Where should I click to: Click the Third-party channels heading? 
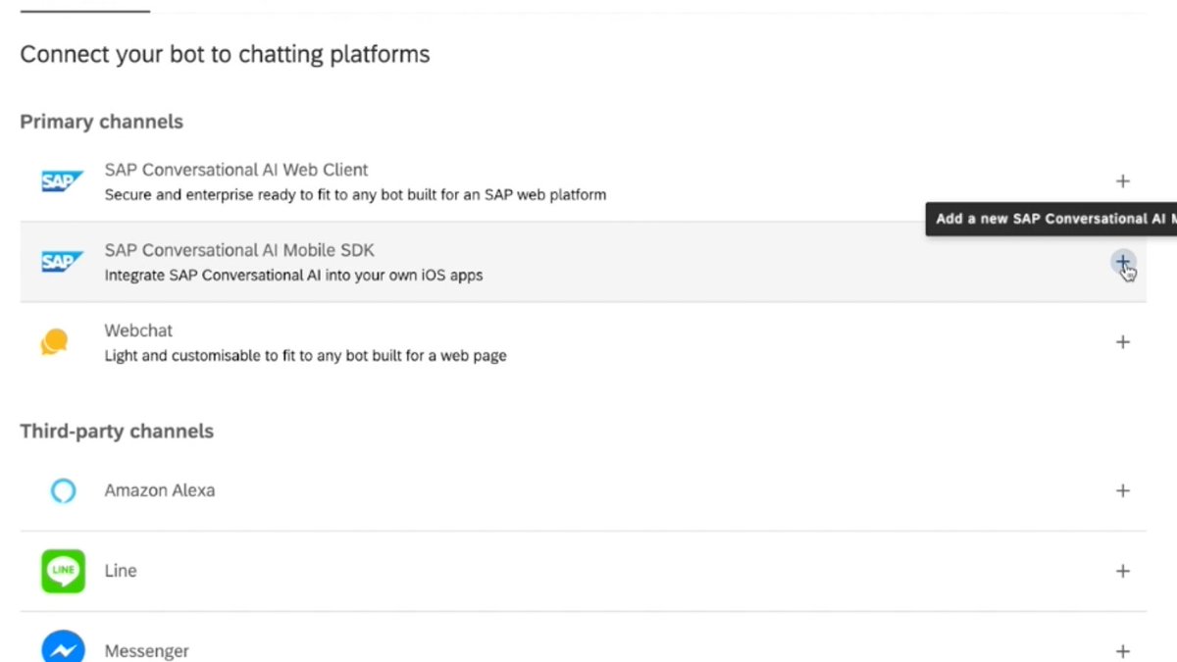coord(117,431)
